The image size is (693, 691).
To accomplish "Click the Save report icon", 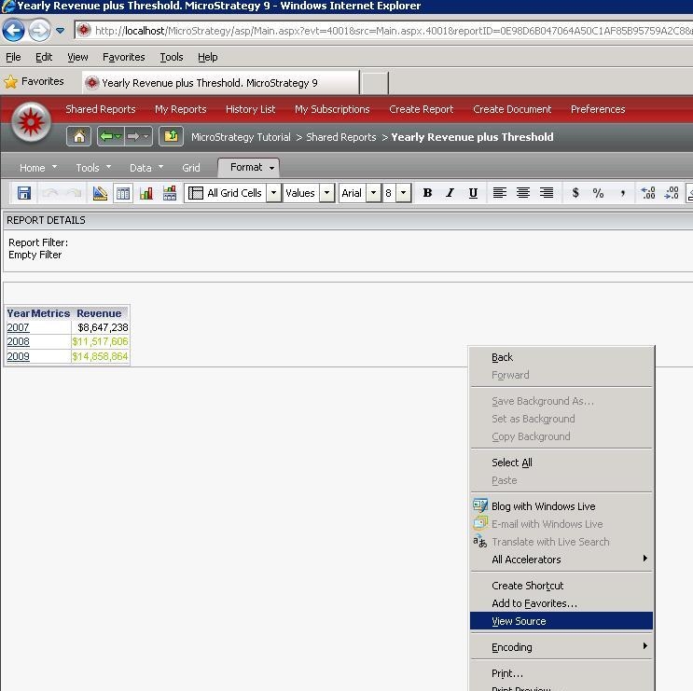I will tap(24, 193).
